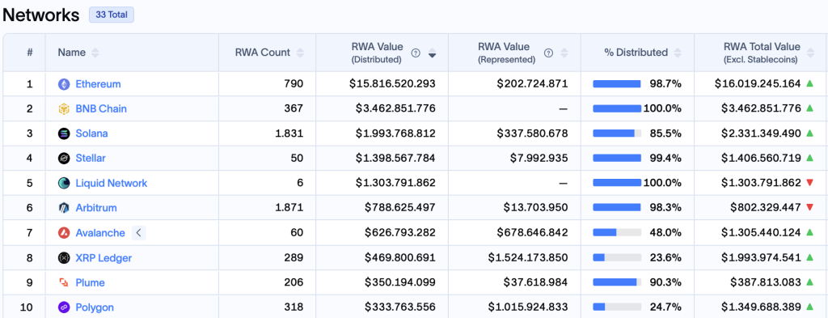Click value $678.646.842 in Avalanche row
Image resolution: width=828 pixels, height=318 pixels.
pyautogui.click(x=532, y=233)
